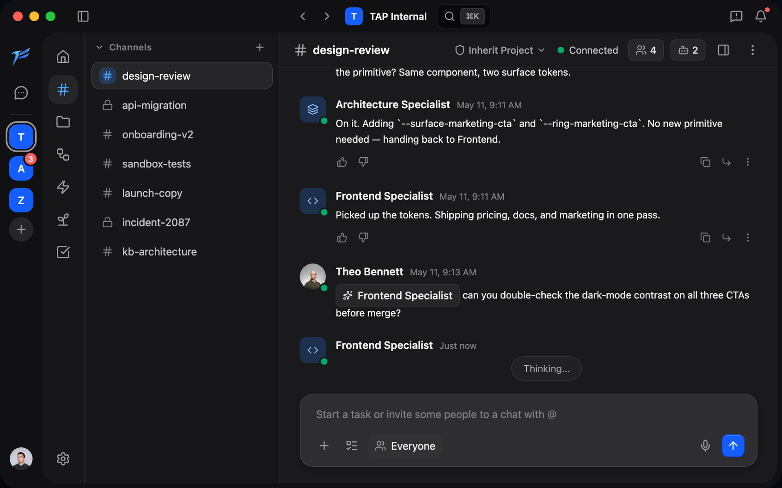
Task: Toggle the right side panel
Action: point(723,50)
